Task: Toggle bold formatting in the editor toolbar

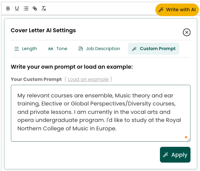Action: pyautogui.click(x=8, y=8)
